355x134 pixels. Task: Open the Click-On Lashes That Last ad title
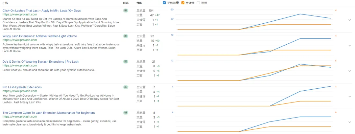tap(41, 11)
